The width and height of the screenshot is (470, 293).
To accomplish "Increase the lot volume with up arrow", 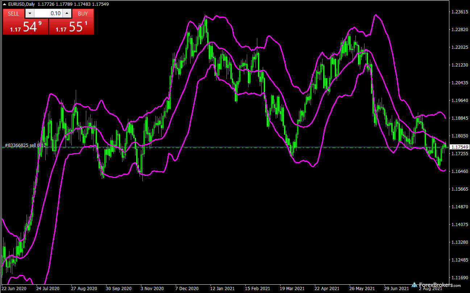I will pyautogui.click(x=67, y=13).
